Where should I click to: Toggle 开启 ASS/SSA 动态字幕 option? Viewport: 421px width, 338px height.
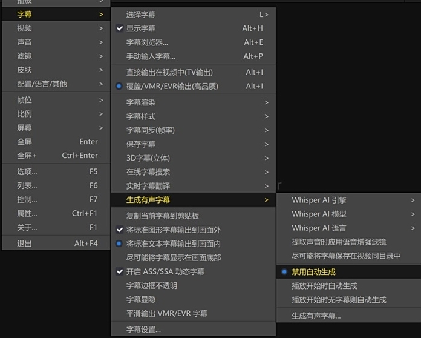click(165, 271)
